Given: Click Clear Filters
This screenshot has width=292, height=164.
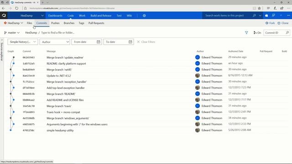Looking at the screenshot, I should point(146,42).
